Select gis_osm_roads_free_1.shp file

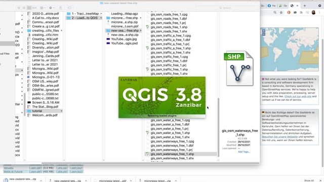169,27
